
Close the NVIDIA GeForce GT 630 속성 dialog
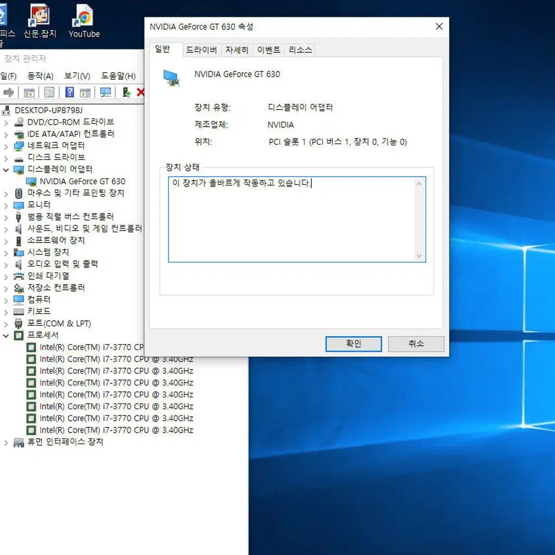(439, 27)
